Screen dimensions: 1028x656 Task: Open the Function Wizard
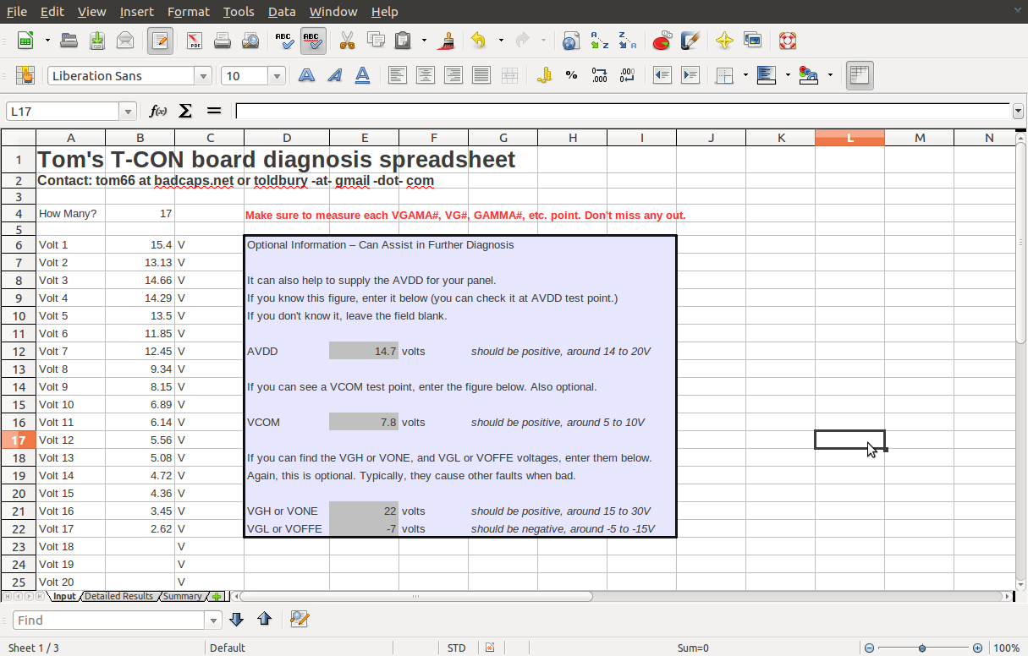pyautogui.click(x=157, y=111)
